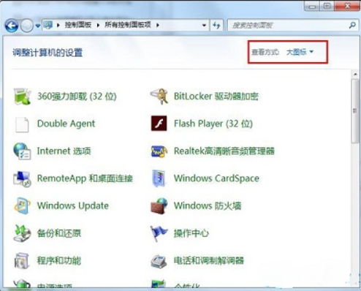Viewport: 361px width, 291px height.
Task: Click the Forward navigation button
Action: (26, 26)
